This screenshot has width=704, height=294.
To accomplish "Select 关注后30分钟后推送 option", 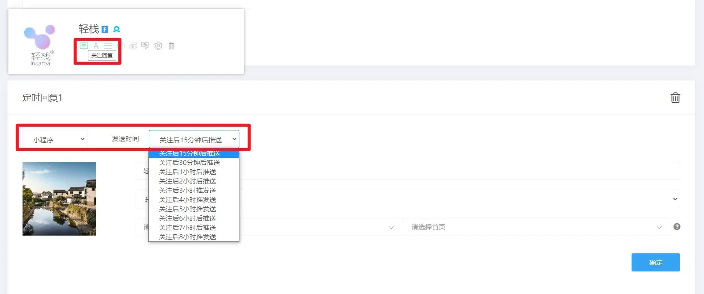I will coord(189,163).
